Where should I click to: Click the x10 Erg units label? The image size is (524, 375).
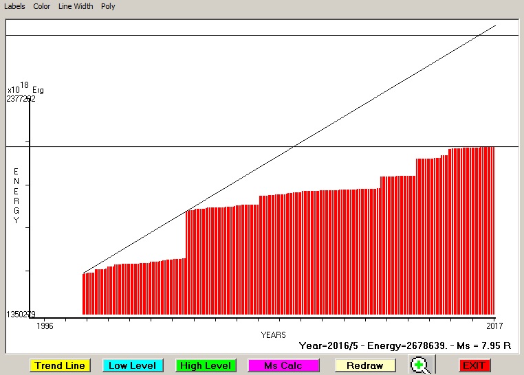point(25,89)
